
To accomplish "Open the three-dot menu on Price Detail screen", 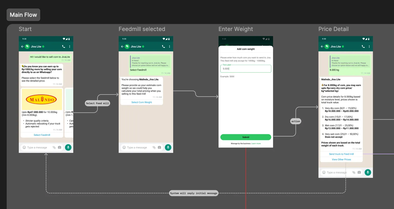I will (369, 46).
